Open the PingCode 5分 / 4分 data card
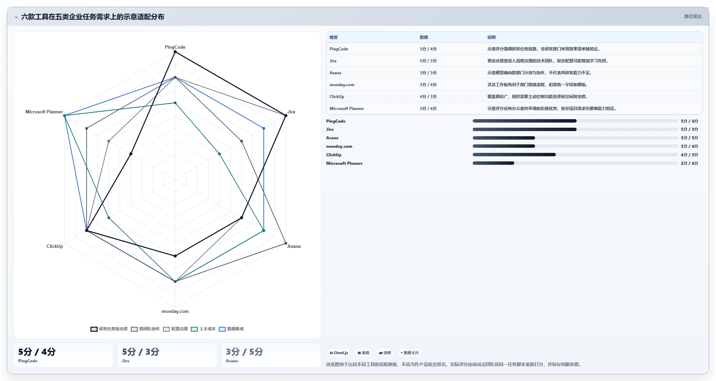Viewport: 716px width, 381px height. click(x=63, y=355)
